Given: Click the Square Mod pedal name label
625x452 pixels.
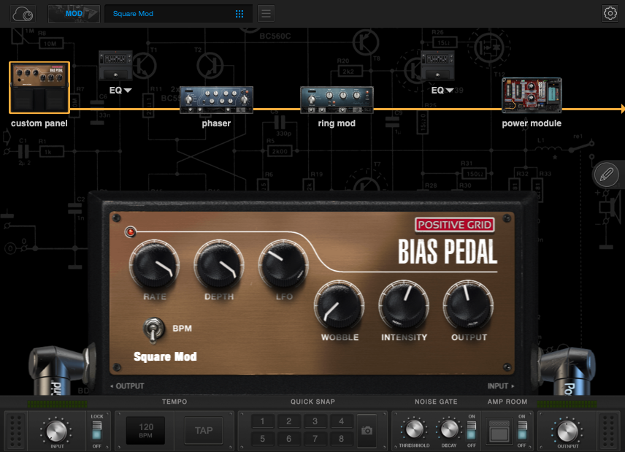Looking at the screenshot, I should [165, 356].
